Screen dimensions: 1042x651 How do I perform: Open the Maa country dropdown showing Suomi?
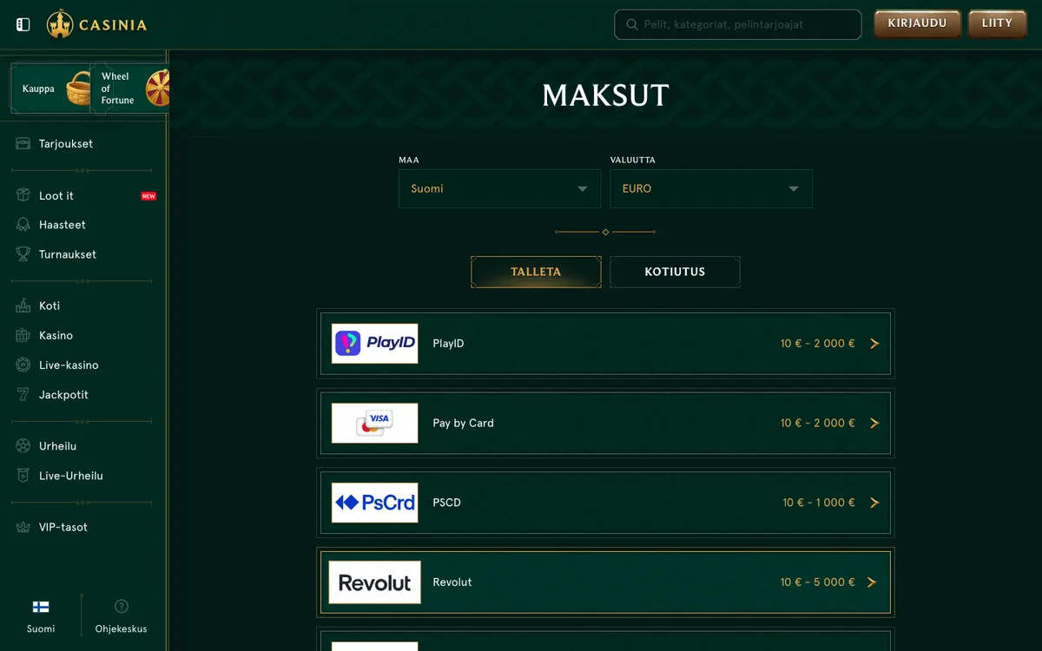click(x=499, y=188)
